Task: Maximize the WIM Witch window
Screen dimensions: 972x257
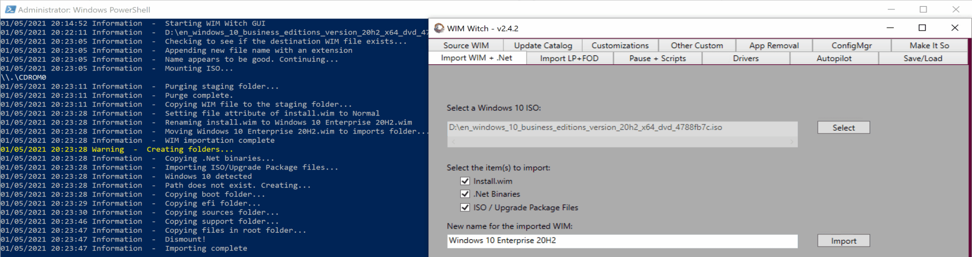Action: click(922, 28)
